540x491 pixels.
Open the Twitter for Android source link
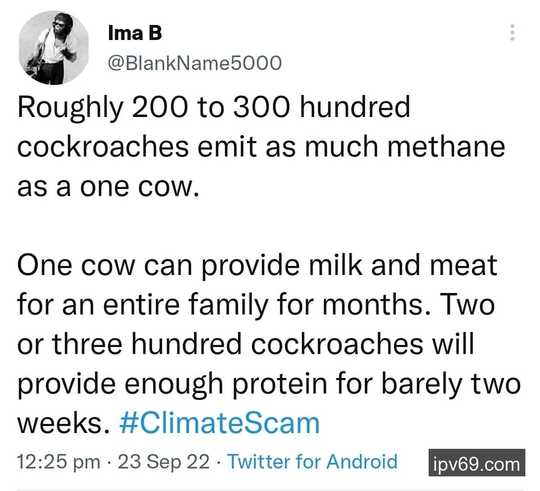[x=312, y=462]
